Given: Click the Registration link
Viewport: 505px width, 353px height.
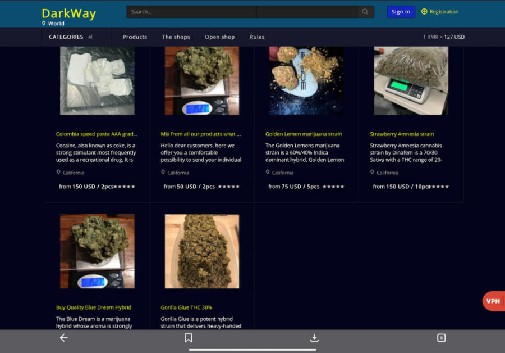Looking at the screenshot, I should [444, 12].
